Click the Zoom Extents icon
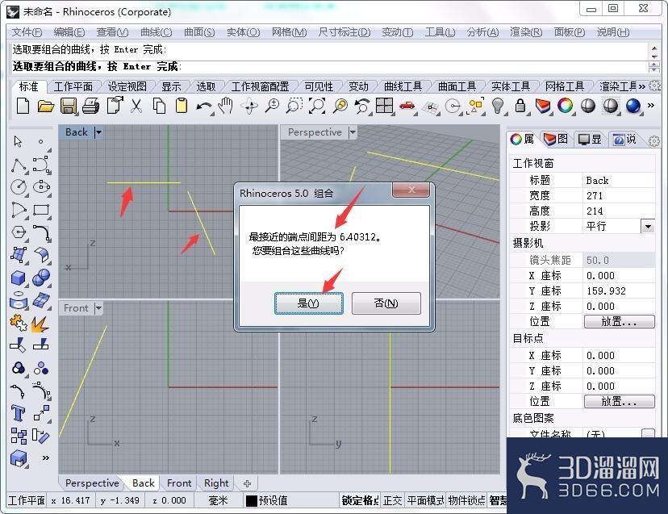This screenshot has width=668, height=514. [x=316, y=106]
